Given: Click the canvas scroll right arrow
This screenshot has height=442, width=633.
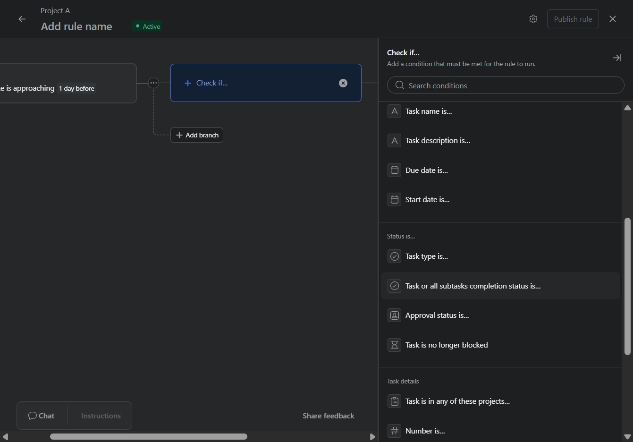Looking at the screenshot, I should point(372,437).
